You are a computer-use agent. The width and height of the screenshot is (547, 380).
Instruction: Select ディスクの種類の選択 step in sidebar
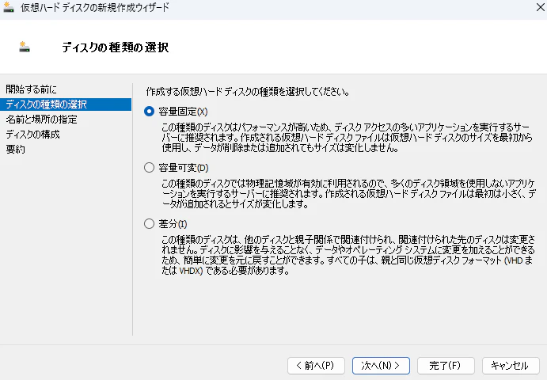pyautogui.click(x=66, y=104)
